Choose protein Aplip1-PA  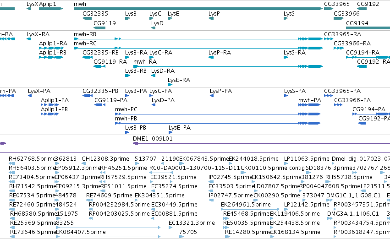[x=50, y=105]
